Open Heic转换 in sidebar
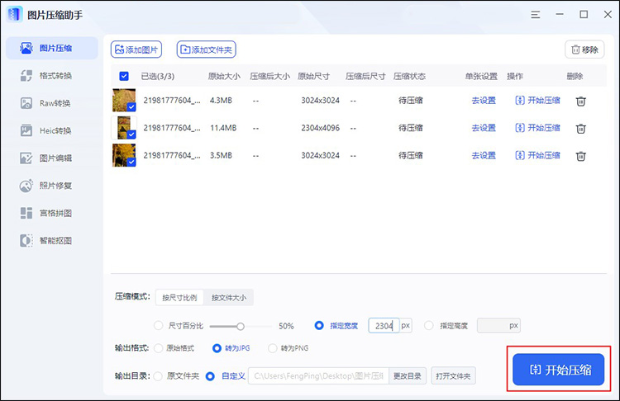This screenshot has width=620, height=401. coord(52,130)
